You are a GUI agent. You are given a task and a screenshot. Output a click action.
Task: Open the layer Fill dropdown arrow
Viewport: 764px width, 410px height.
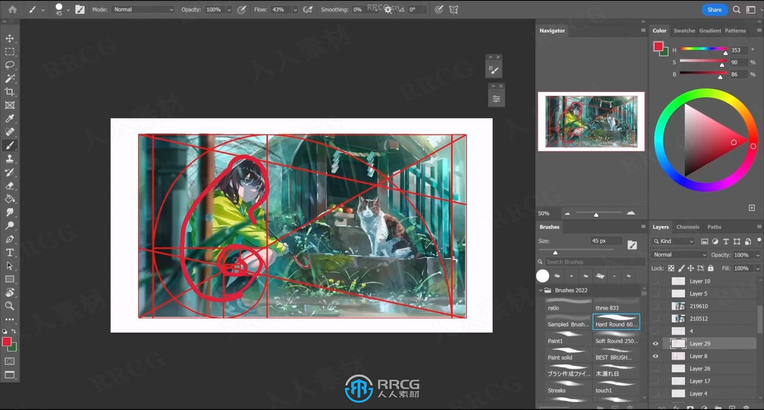(758, 268)
